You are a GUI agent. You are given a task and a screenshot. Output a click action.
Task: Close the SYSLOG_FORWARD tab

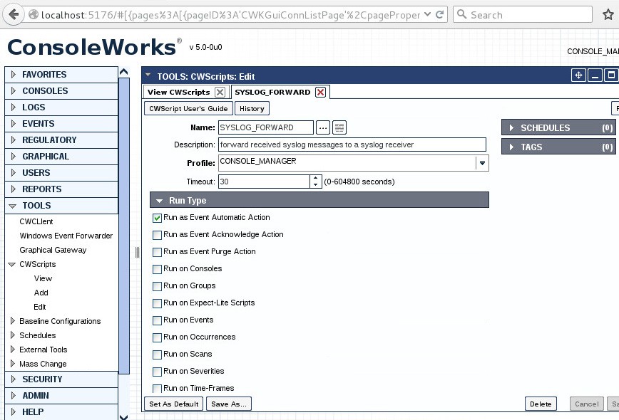pos(321,93)
